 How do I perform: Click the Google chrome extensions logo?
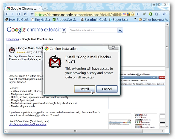(x=36, y=30)
